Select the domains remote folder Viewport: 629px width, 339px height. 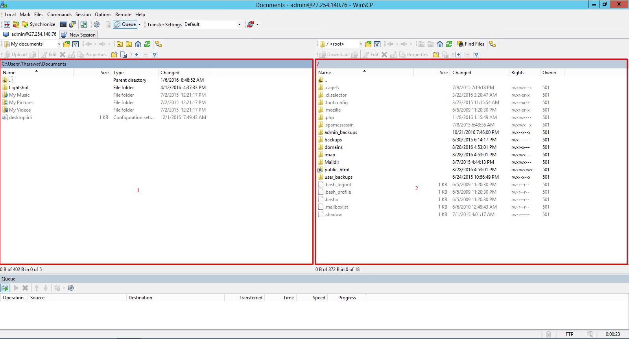pyautogui.click(x=334, y=147)
